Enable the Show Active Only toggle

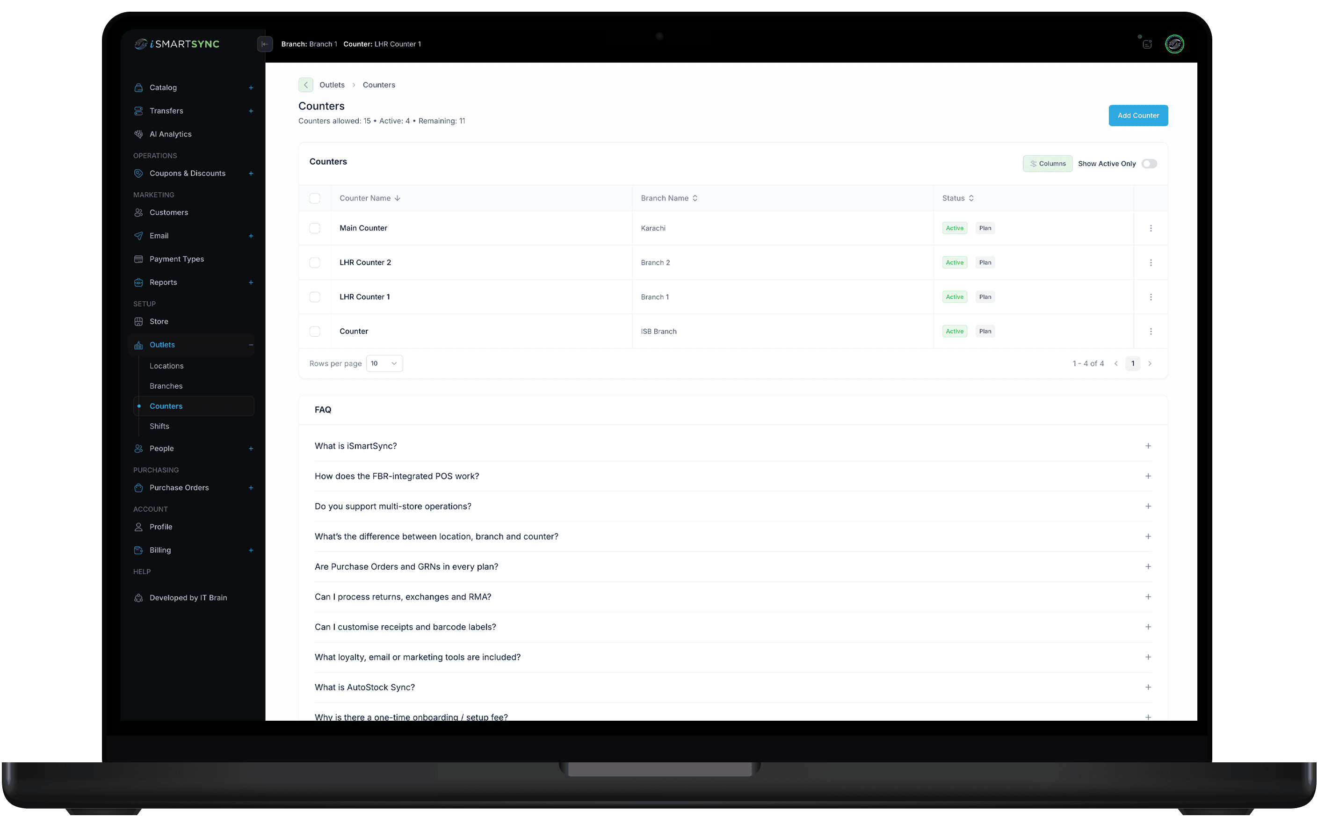pos(1149,163)
